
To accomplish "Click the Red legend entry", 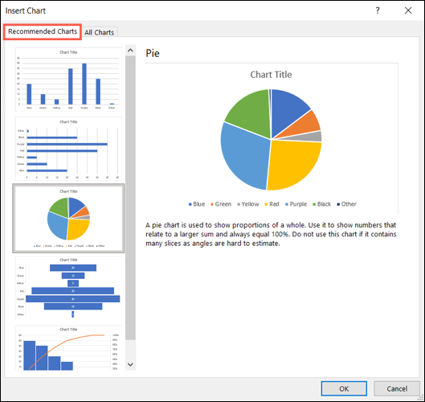I will coord(272,204).
